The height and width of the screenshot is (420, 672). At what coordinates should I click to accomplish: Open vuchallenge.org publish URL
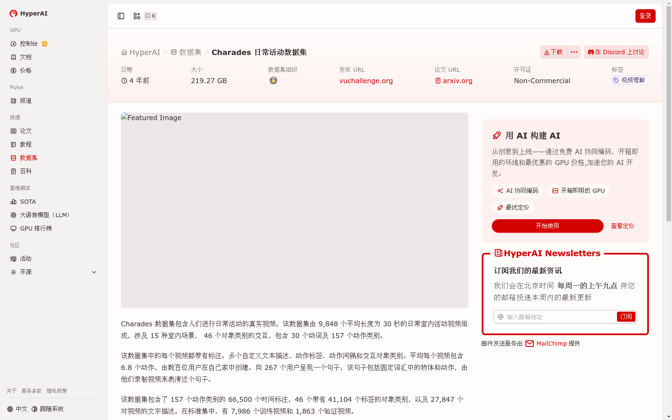click(366, 81)
